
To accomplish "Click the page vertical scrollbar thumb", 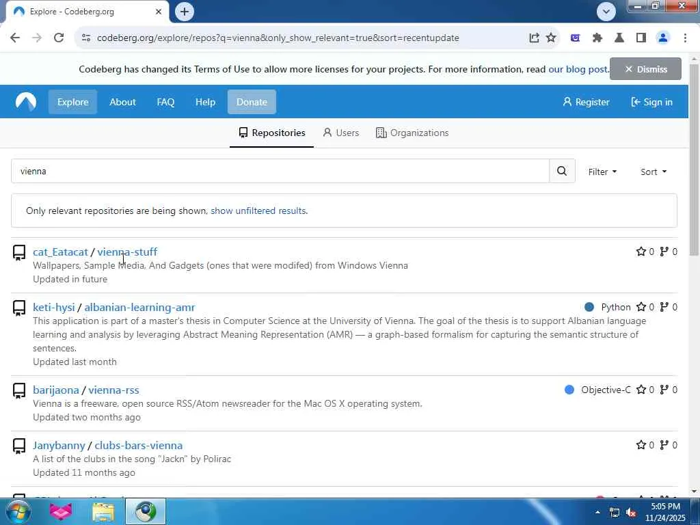I will [x=694, y=160].
